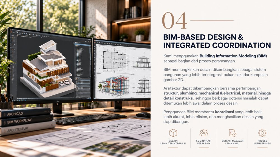Click bold text "Building Information Modeling (BIM)"
The image size is (280, 157).
[x=233, y=56]
